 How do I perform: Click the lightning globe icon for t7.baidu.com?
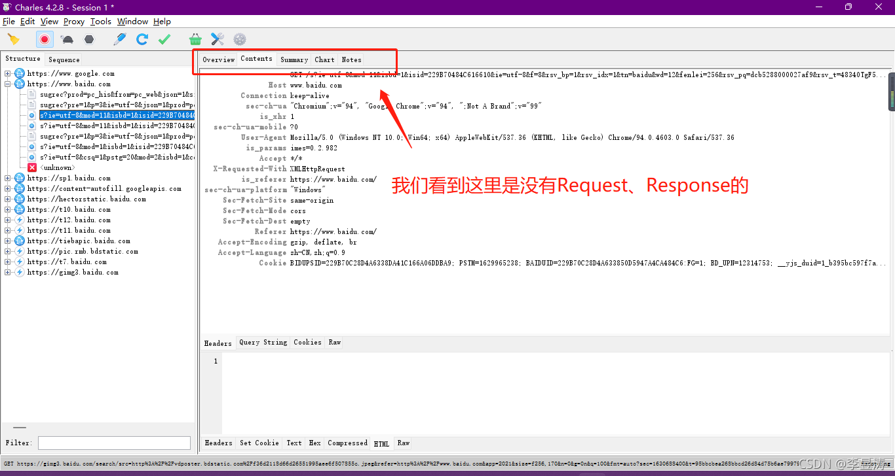tap(20, 262)
